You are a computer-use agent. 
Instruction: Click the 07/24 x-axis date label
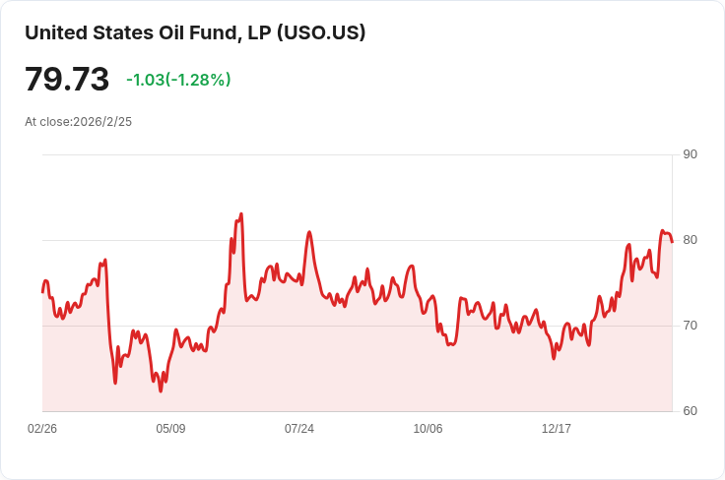(x=299, y=429)
